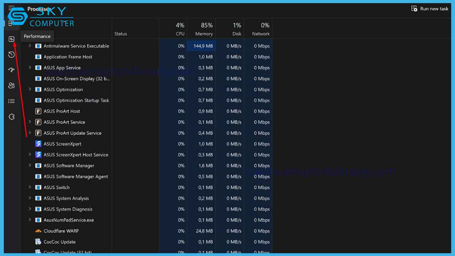455x256 pixels.
Task: Select the CocCoc Update process row
Action: click(x=59, y=242)
